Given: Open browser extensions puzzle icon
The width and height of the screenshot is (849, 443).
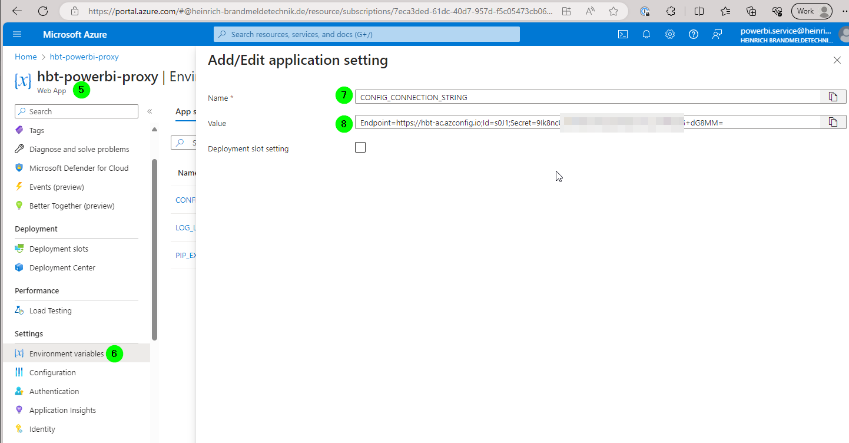Looking at the screenshot, I should click(x=671, y=11).
